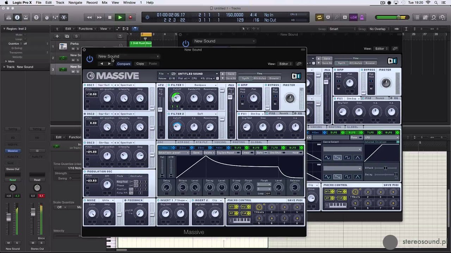Toggle Massive plugin power button

(90, 59)
